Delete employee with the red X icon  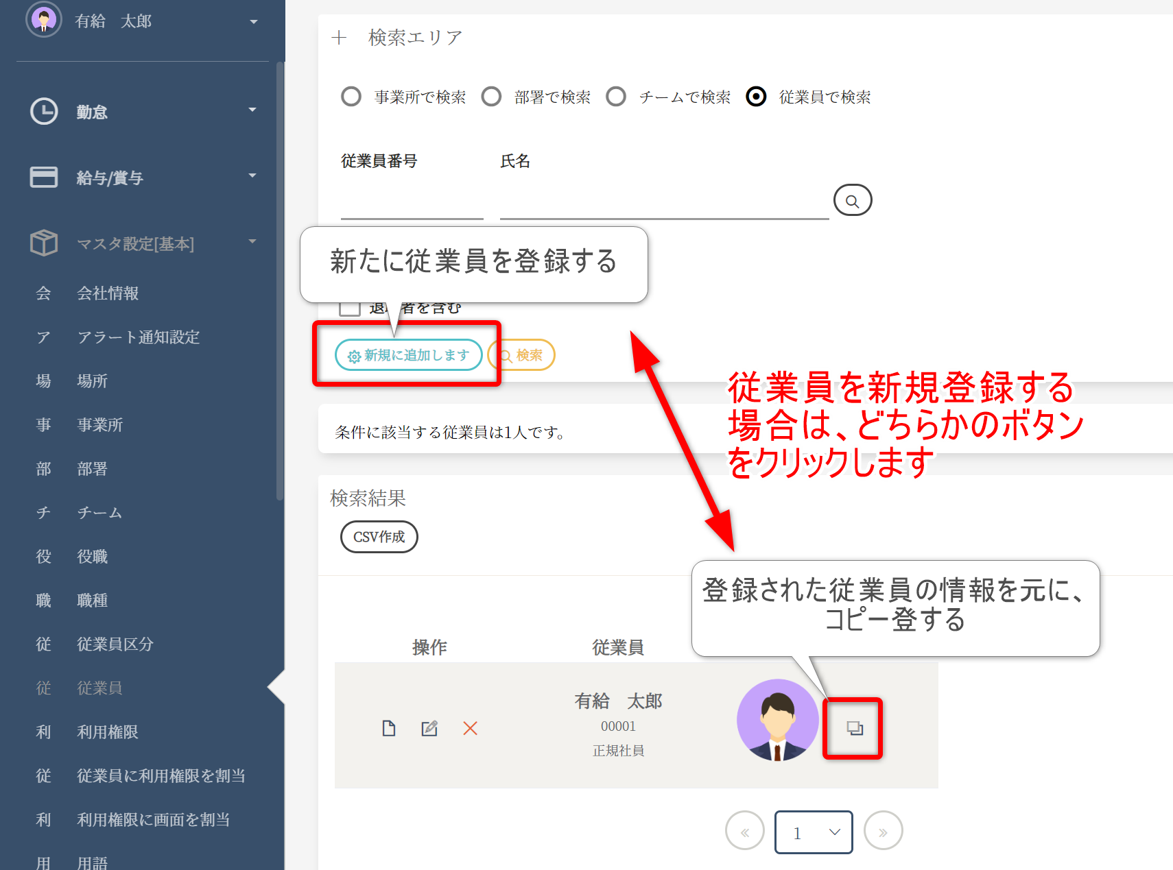(x=470, y=728)
